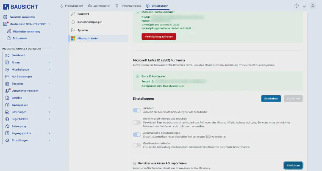
Task: Expand the Zugangspunkte submenu chevron
Action: [x=49, y=133]
